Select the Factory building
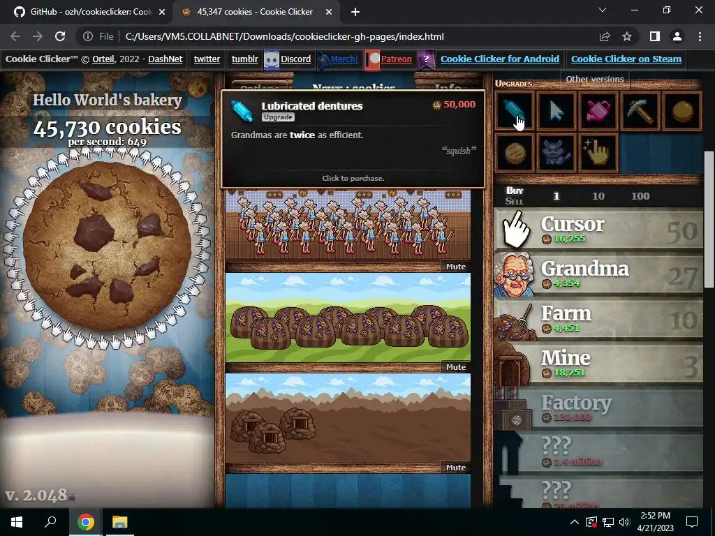The image size is (715, 536). coord(598,409)
